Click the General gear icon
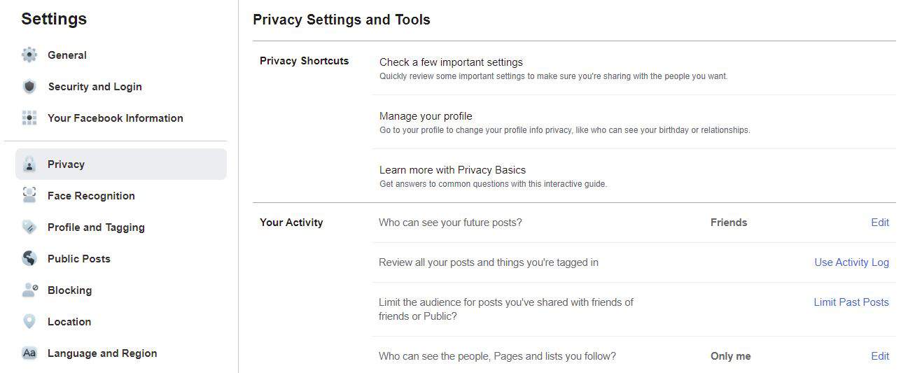The image size is (915, 373). coord(29,55)
